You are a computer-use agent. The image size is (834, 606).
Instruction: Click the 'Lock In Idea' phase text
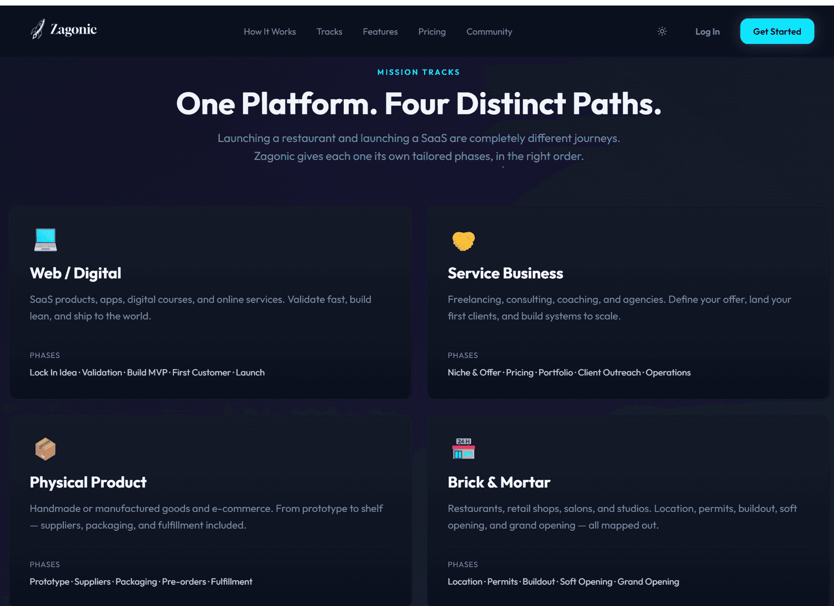click(53, 373)
